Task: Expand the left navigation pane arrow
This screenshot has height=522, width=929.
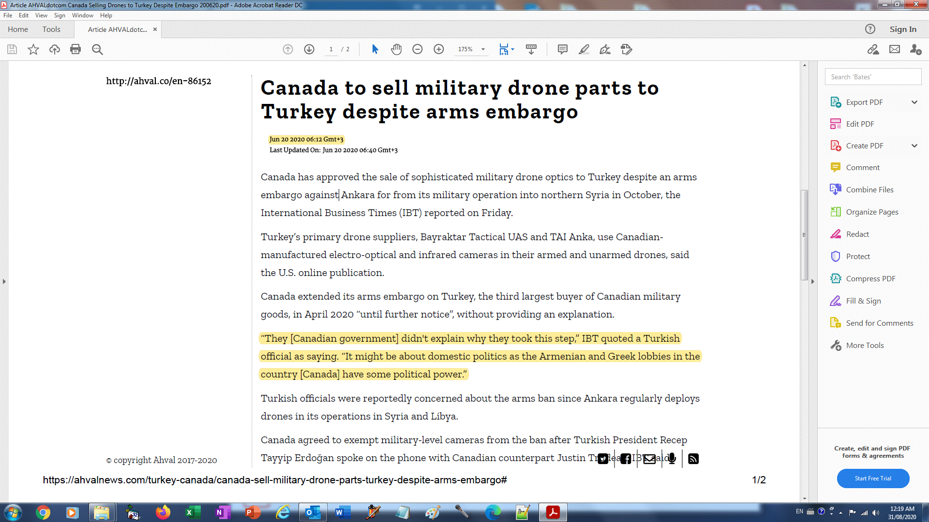Action: coord(4,281)
